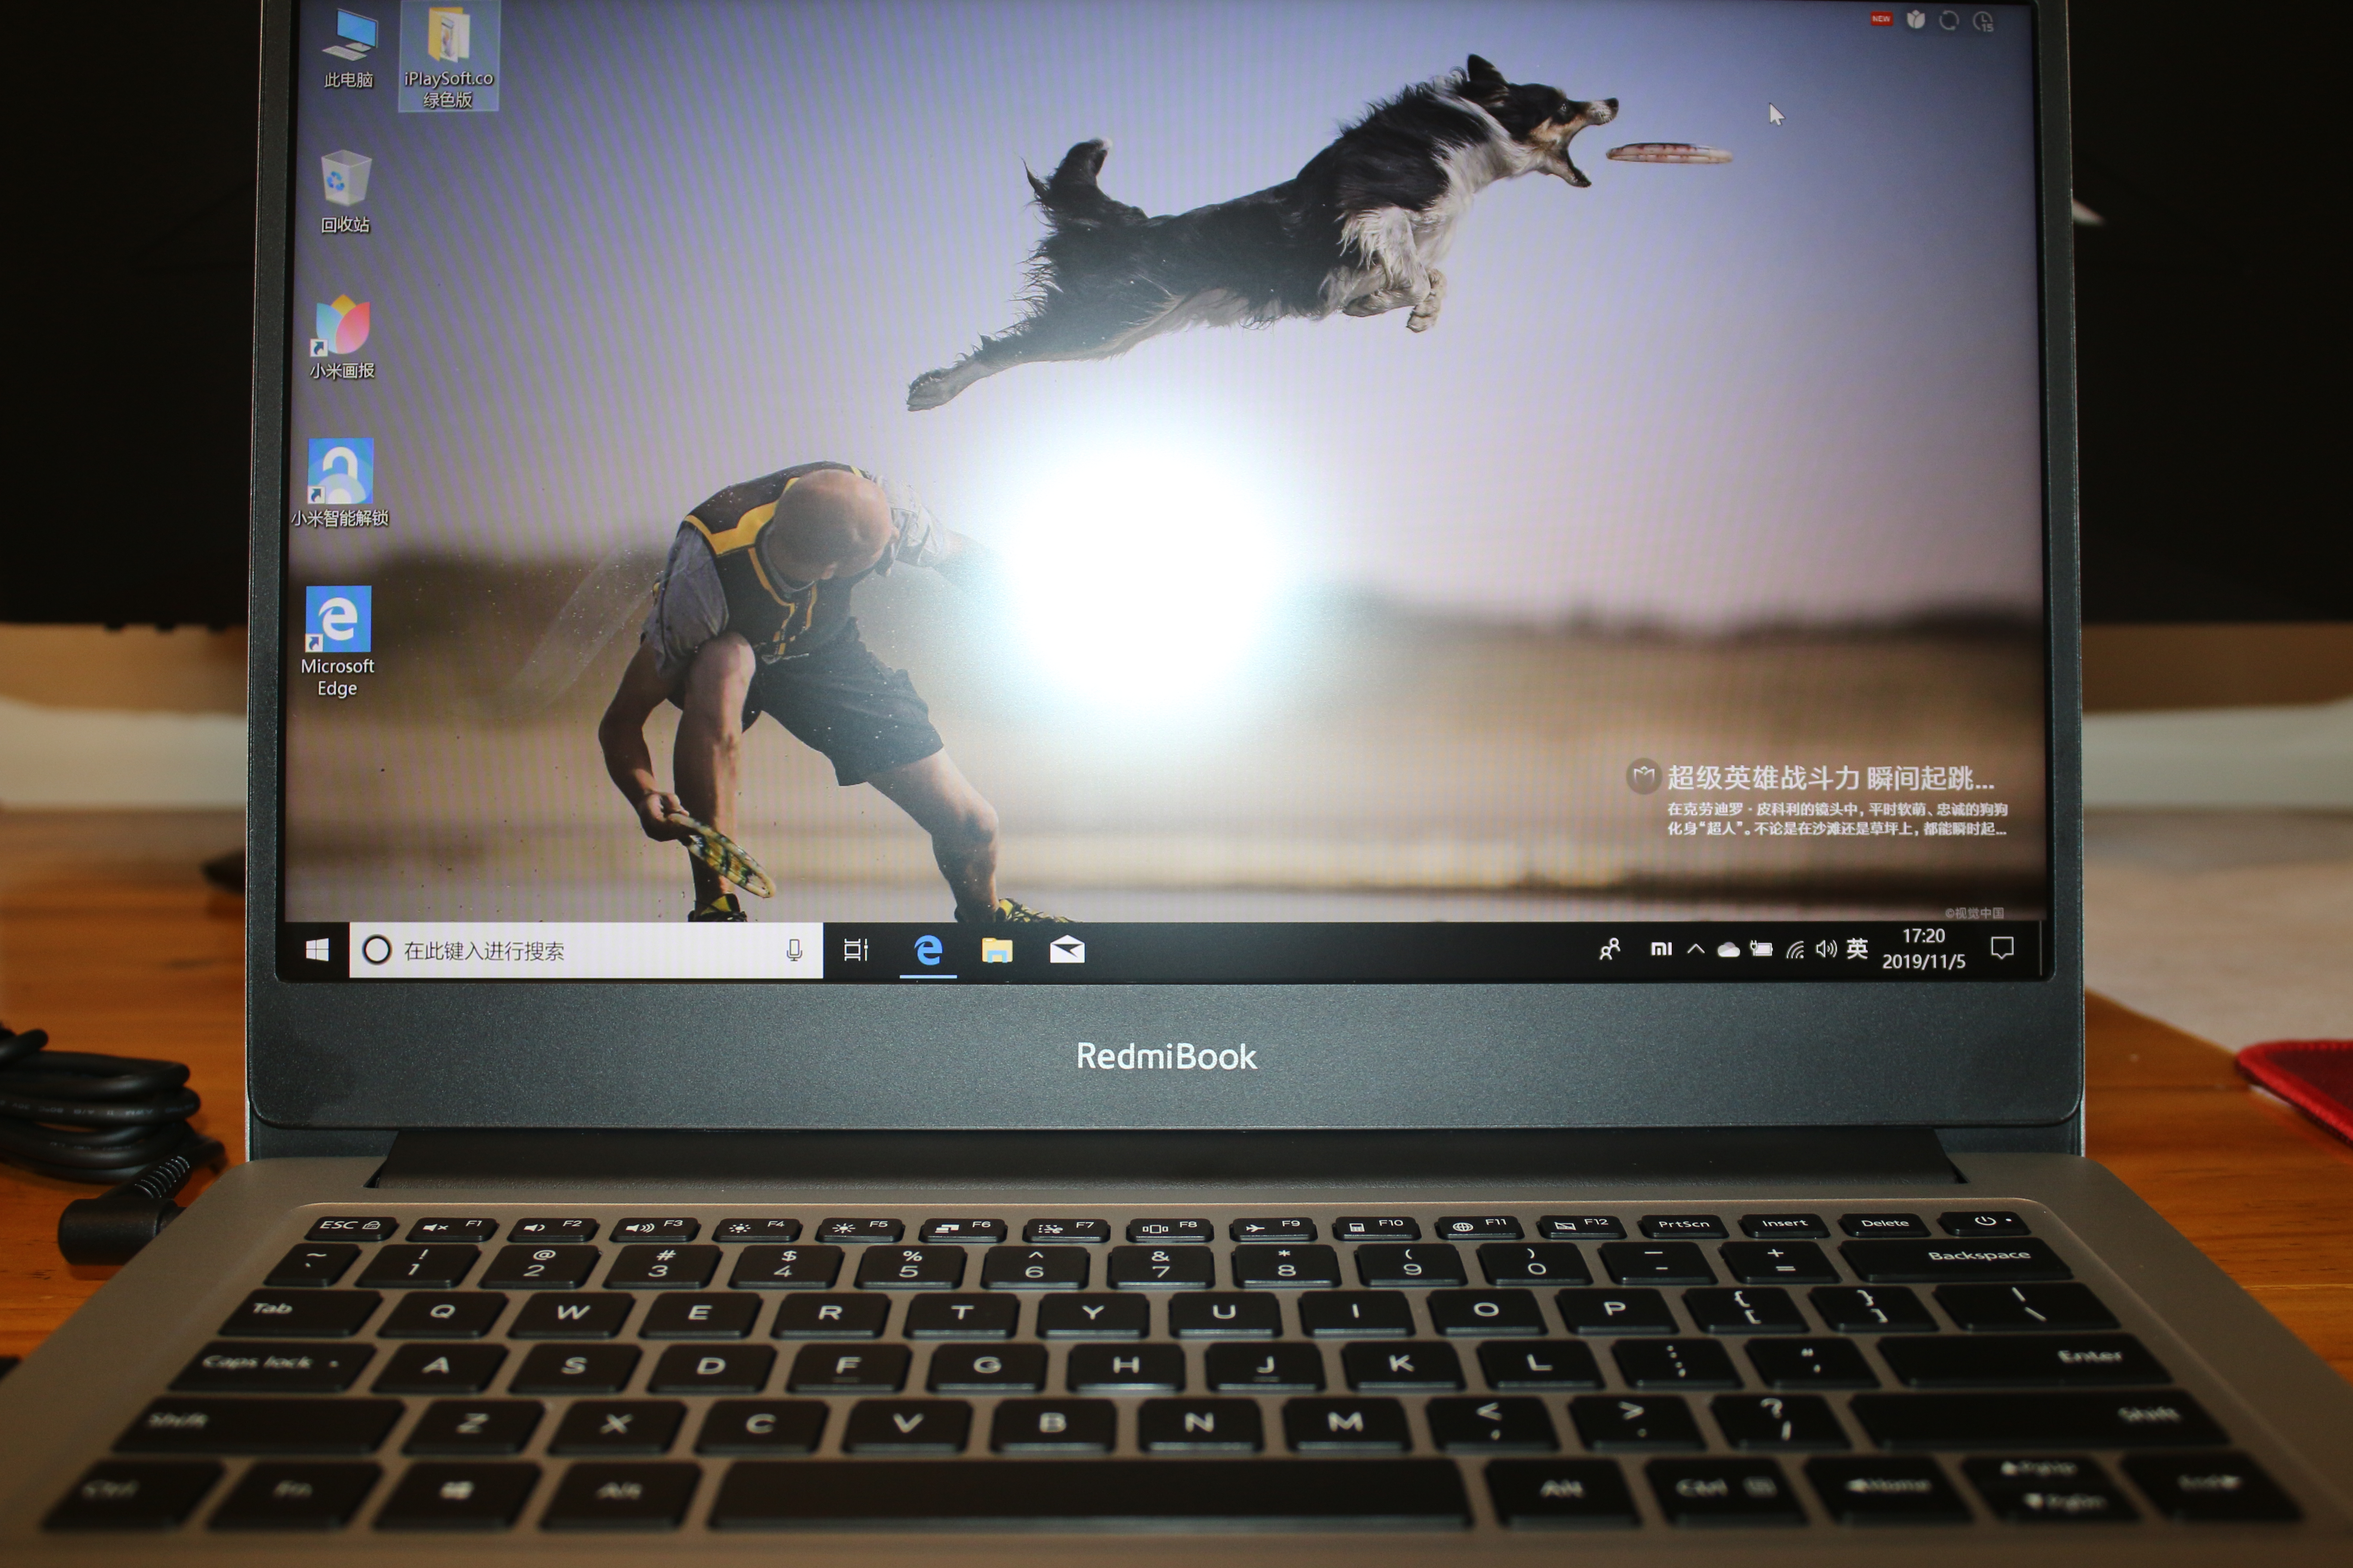2353x1568 pixels.
Task: Open File Explorer from the taskbar
Action: (996, 949)
